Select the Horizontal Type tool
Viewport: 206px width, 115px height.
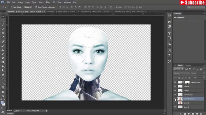(x=3, y=79)
